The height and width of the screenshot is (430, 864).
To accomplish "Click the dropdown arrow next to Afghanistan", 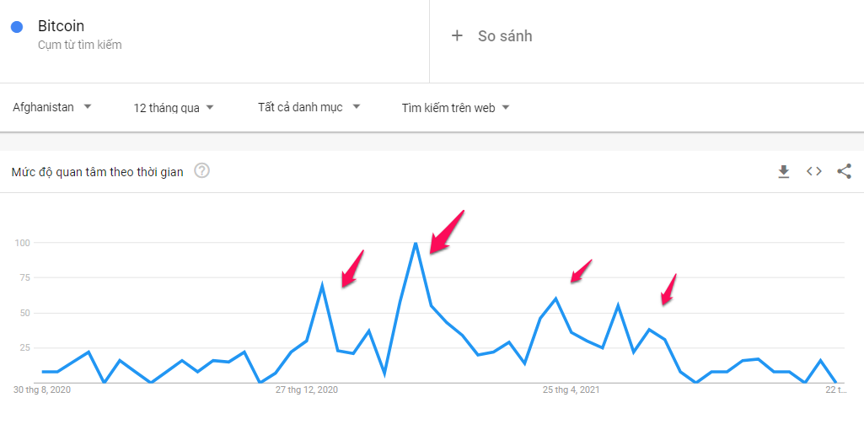I will [87, 107].
